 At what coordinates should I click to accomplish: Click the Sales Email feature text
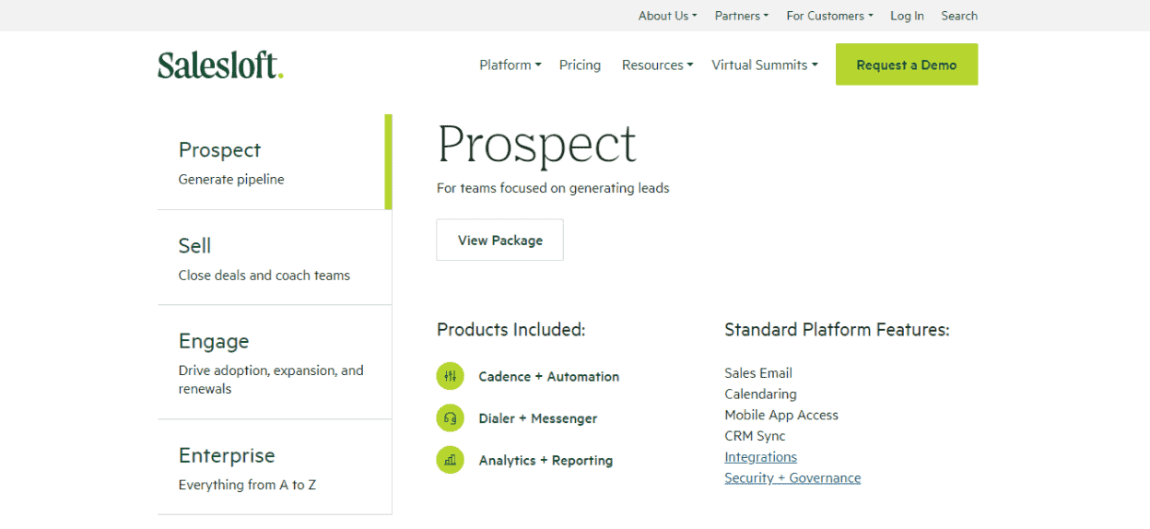click(758, 373)
